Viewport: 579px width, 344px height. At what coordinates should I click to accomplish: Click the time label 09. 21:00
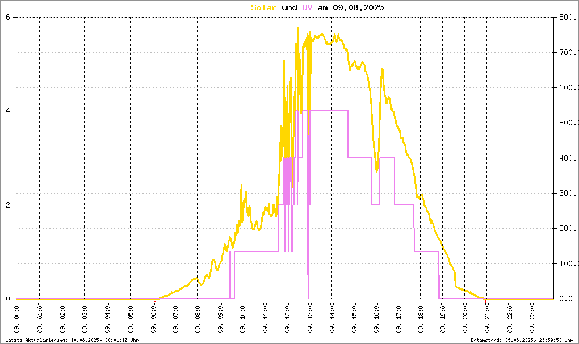pyautogui.click(x=487, y=317)
